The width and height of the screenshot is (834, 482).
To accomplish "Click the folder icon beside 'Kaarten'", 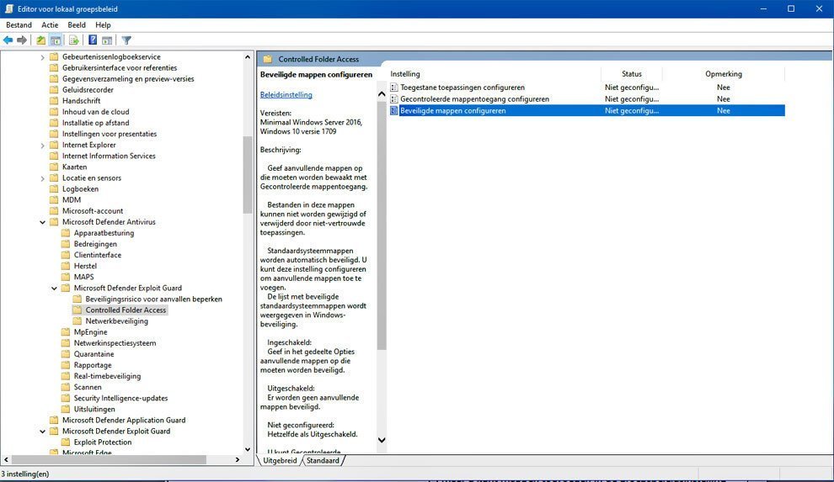I will 54,167.
